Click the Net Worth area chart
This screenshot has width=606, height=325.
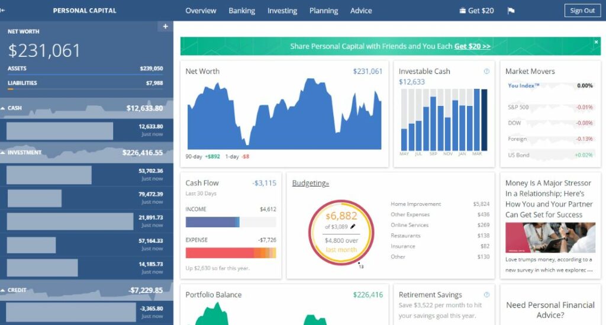click(284, 114)
